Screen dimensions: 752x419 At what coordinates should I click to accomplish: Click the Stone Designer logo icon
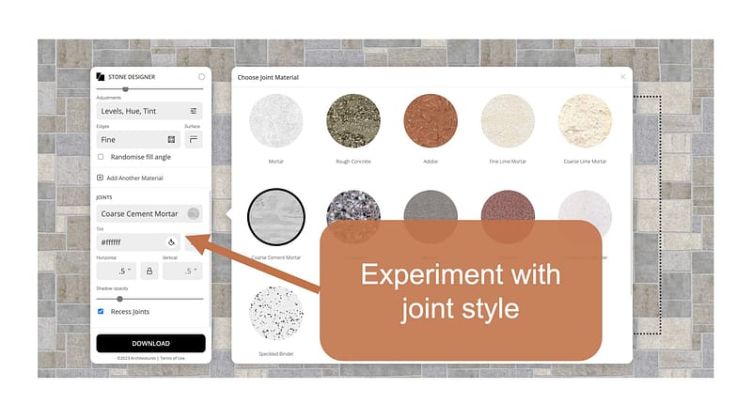[101, 77]
